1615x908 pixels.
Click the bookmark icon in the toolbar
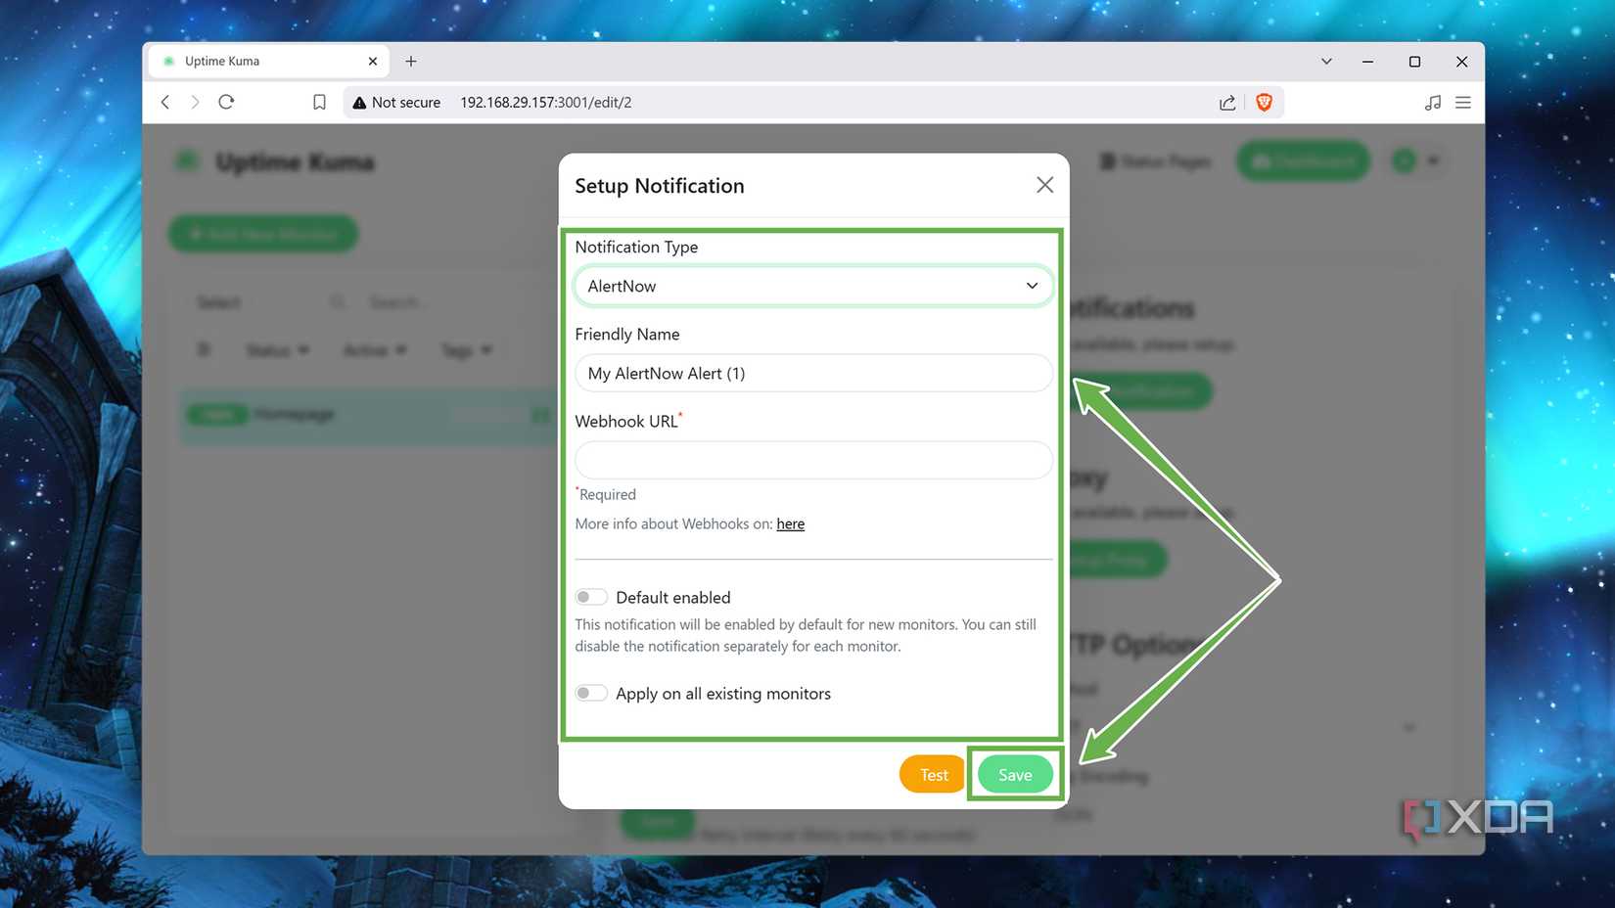click(x=319, y=102)
